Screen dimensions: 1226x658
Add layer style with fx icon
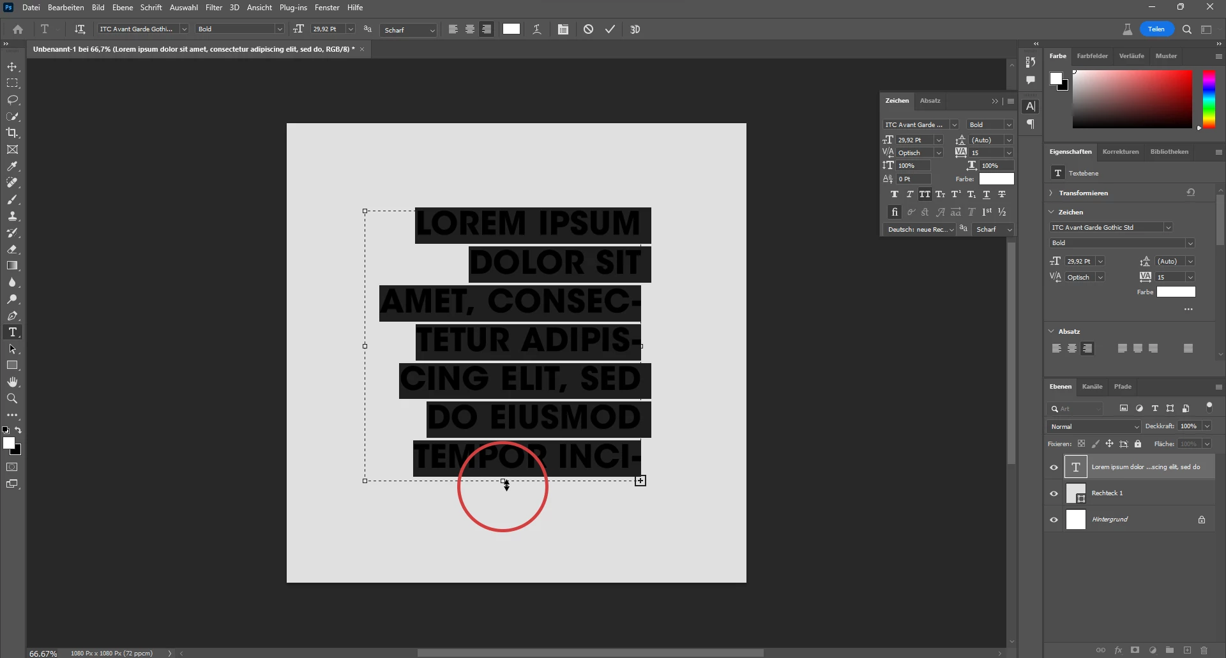(1118, 650)
